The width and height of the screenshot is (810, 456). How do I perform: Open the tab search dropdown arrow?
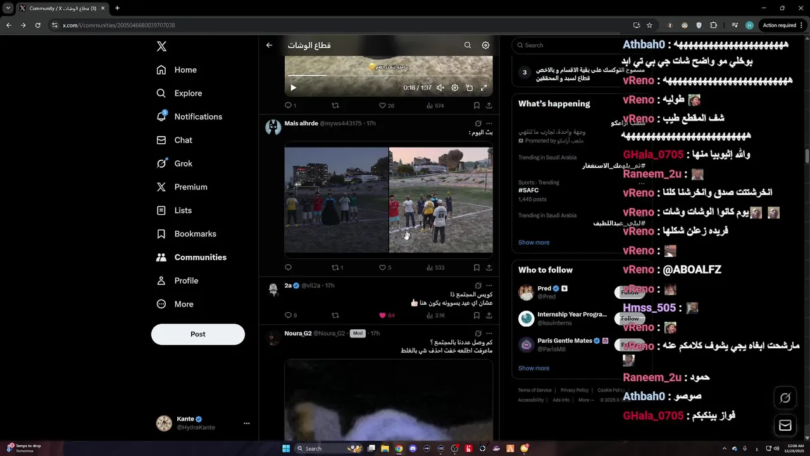pos(8,8)
